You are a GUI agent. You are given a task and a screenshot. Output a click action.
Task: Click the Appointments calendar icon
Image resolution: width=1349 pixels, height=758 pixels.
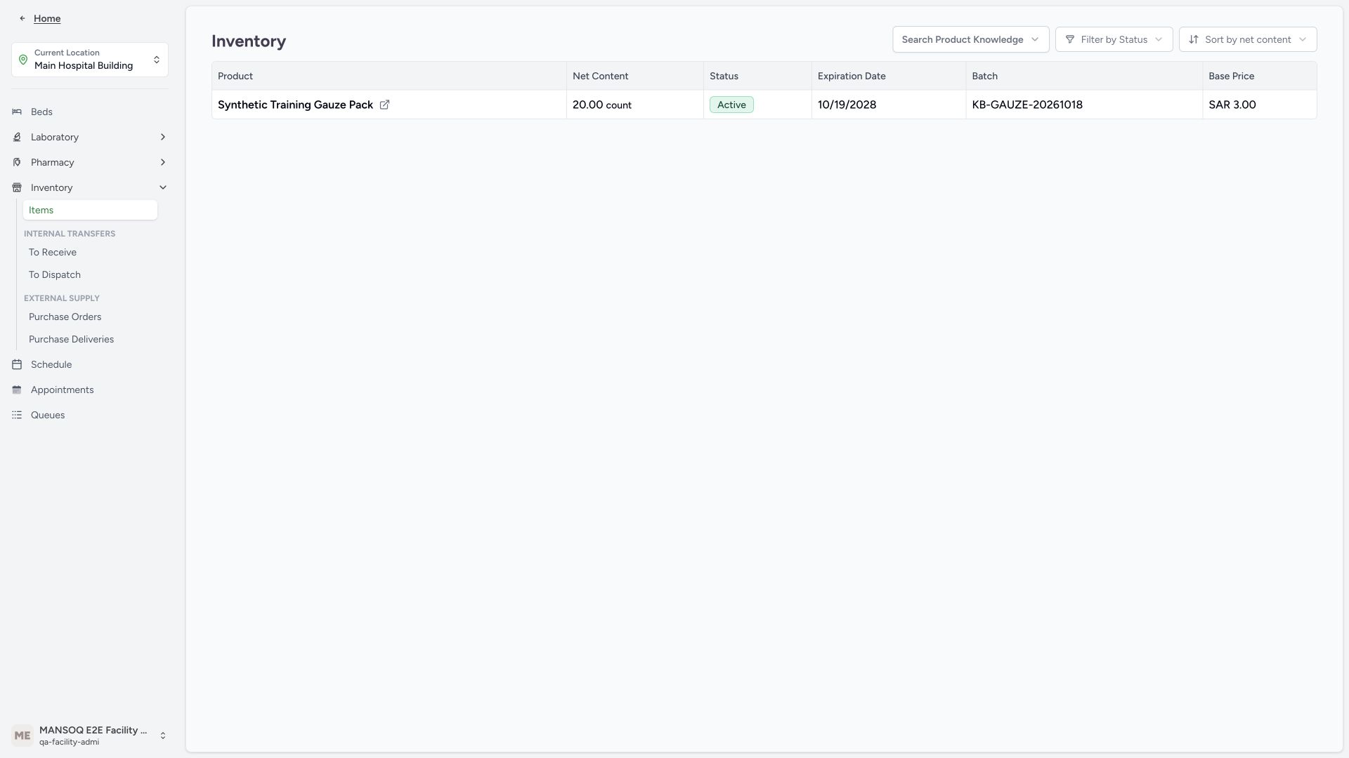(x=17, y=390)
